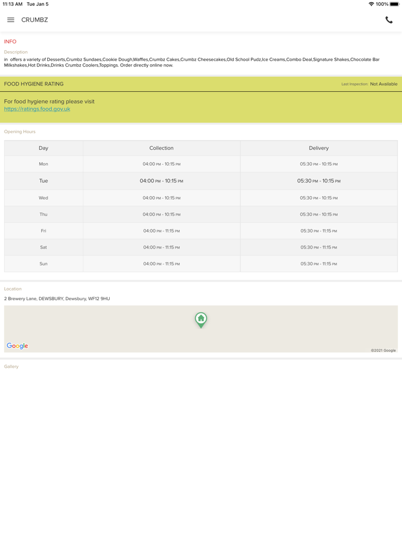402x536 pixels.
Task: Click the ©2021 Google attribution
Action: [383, 351]
